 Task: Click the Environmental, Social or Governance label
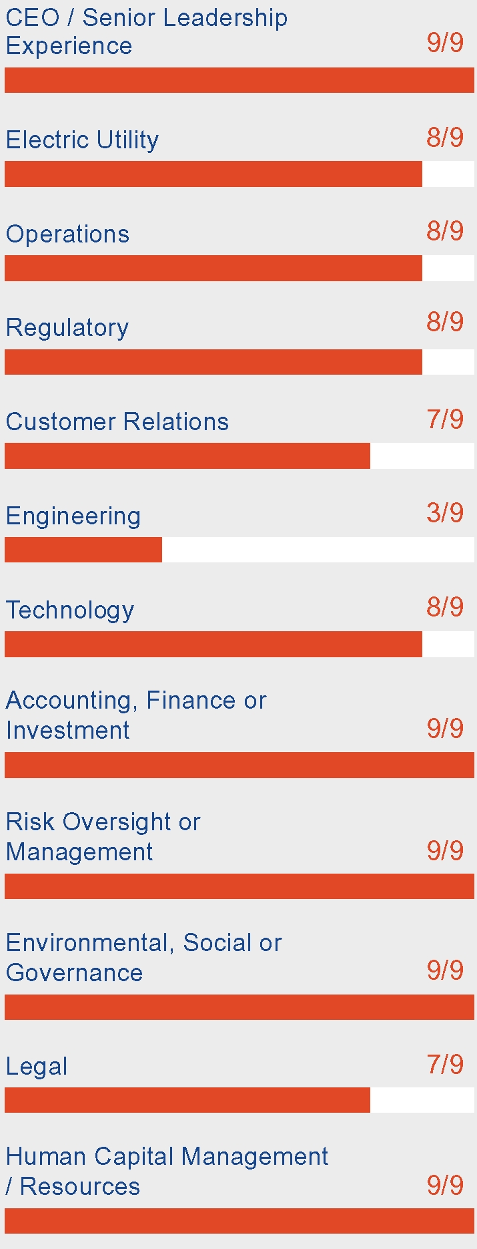[143, 957]
